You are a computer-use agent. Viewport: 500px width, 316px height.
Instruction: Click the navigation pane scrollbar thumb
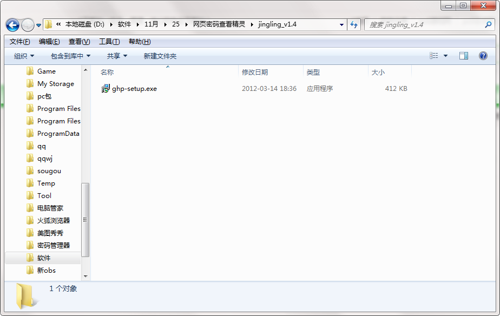coord(85,220)
